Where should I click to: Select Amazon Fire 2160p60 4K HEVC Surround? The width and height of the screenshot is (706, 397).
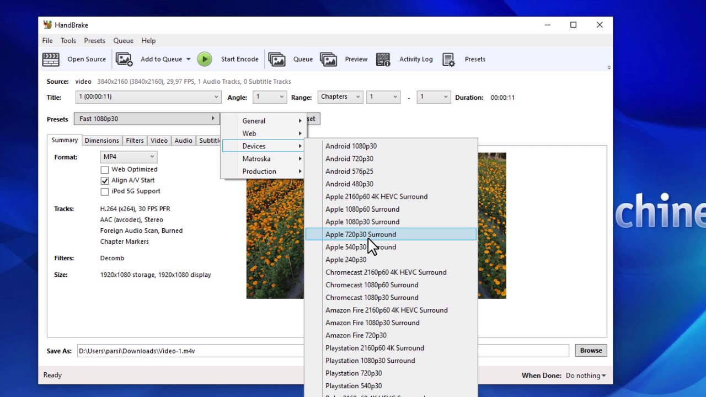click(391, 310)
